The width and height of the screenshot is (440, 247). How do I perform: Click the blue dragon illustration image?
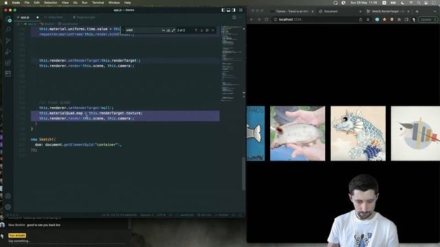click(358, 133)
